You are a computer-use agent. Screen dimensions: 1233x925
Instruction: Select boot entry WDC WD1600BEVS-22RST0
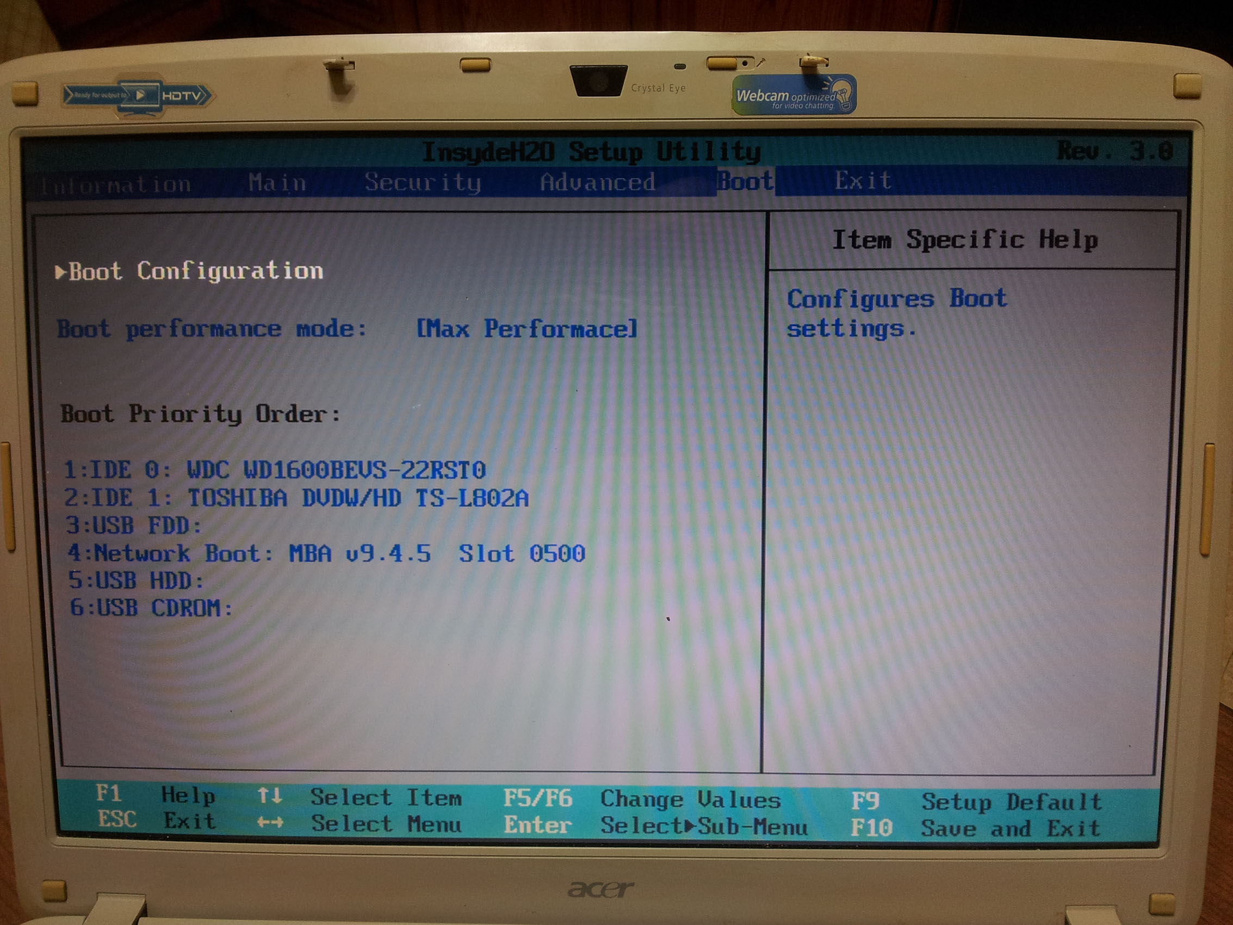click(x=274, y=470)
